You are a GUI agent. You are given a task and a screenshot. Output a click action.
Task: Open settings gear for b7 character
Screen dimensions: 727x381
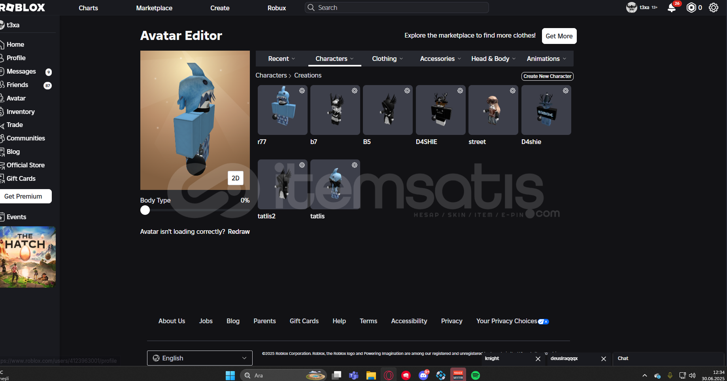click(355, 91)
